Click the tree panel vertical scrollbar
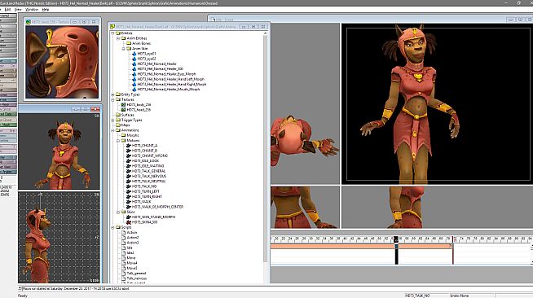 click(266, 157)
